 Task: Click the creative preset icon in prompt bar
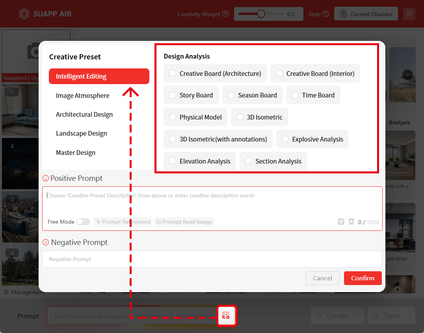226,315
